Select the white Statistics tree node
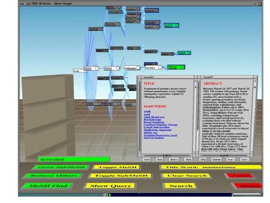This screenshot has width=270, height=203. (154, 68)
